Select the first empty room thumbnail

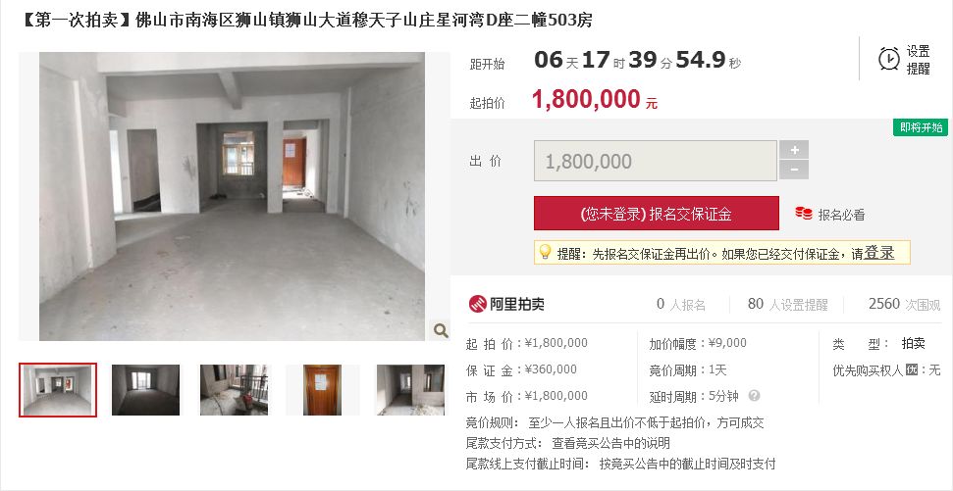(x=58, y=390)
